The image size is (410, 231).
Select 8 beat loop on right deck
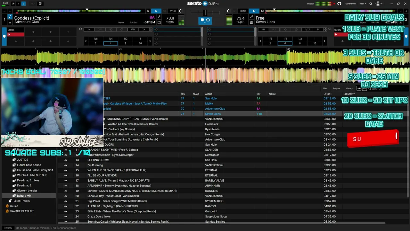(x=300, y=43)
